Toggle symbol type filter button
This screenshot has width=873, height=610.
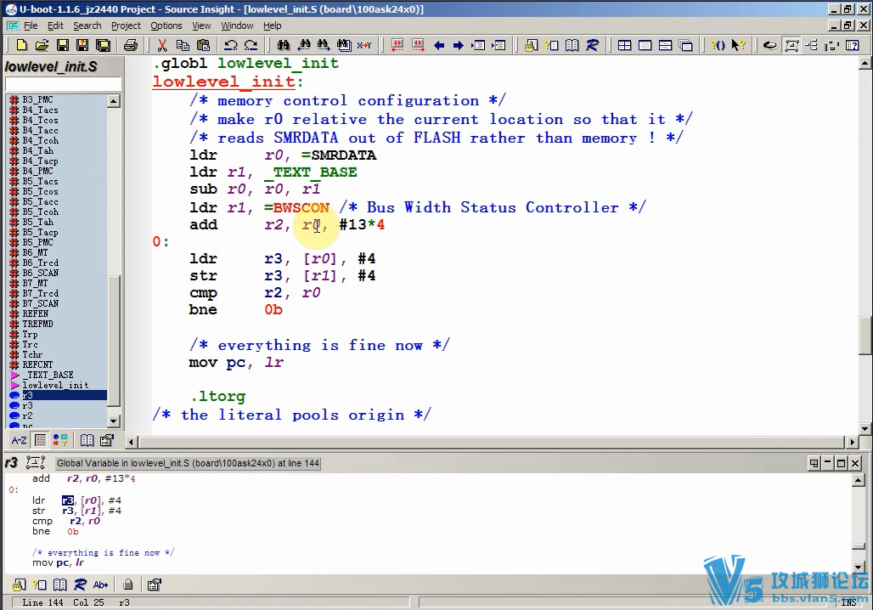pos(60,441)
